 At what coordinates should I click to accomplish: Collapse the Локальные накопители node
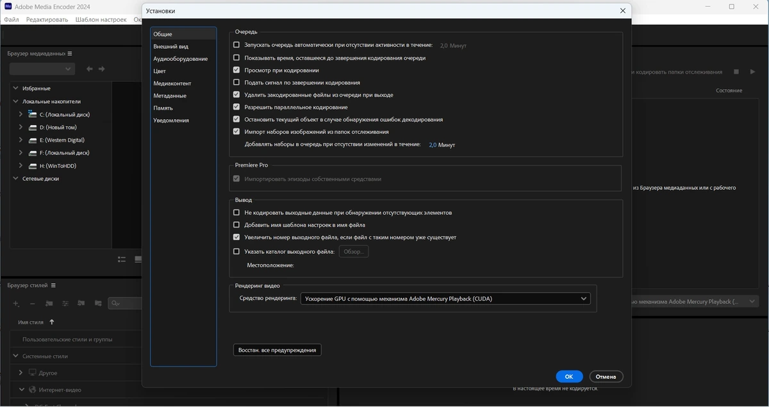coord(16,101)
